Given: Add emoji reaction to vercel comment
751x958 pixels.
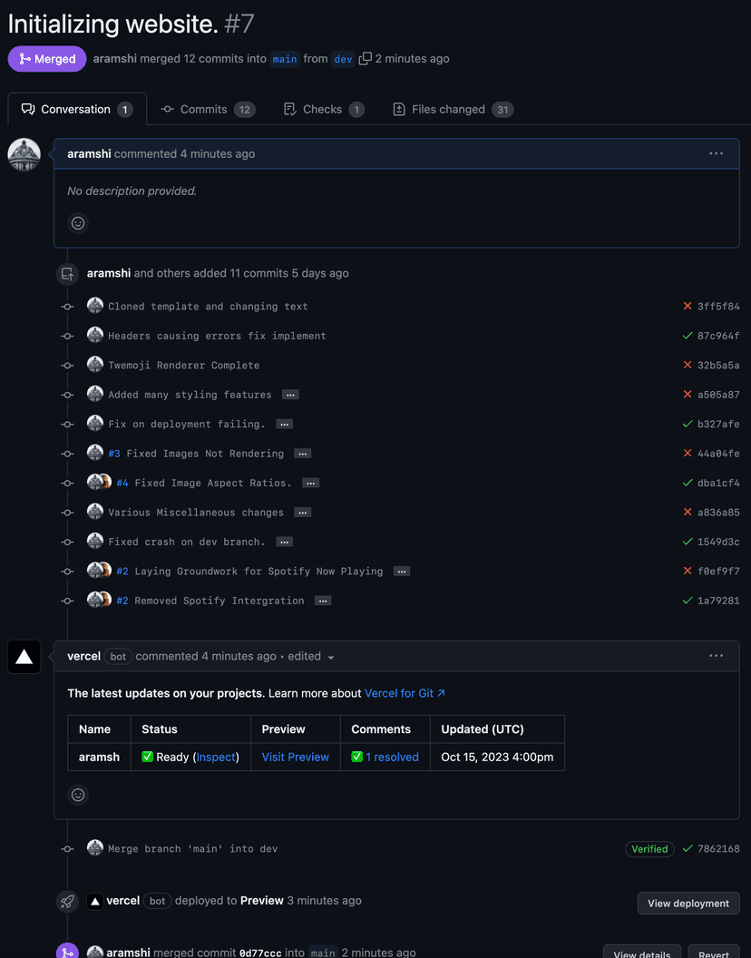Looking at the screenshot, I should [x=78, y=795].
